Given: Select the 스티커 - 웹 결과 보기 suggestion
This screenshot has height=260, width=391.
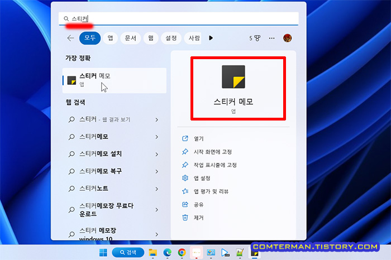Looking at the screenshot, I should coord(105,119).
